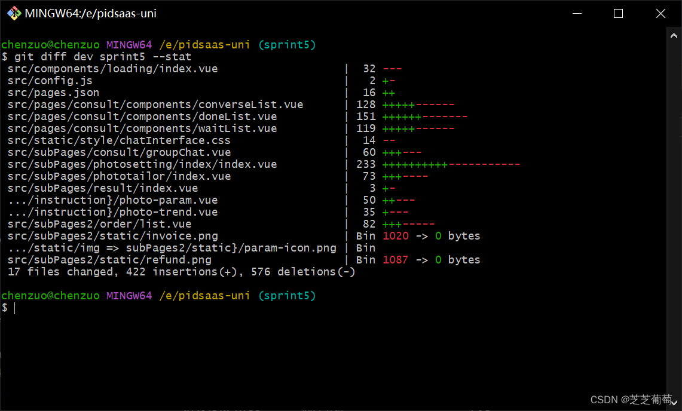Click 'src/subPages2/static/refund.png' path
Viewport: 682px width, 411px height.
pyautogui.click(x=109, y=260)
